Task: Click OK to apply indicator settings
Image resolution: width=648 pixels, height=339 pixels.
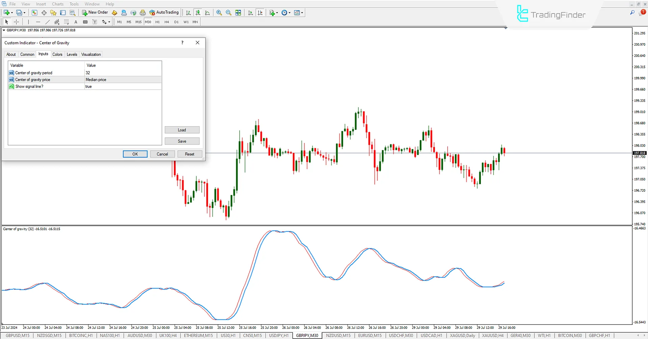Action: (x=135, y=154)
